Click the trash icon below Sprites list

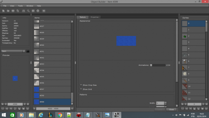click(206, 109)
